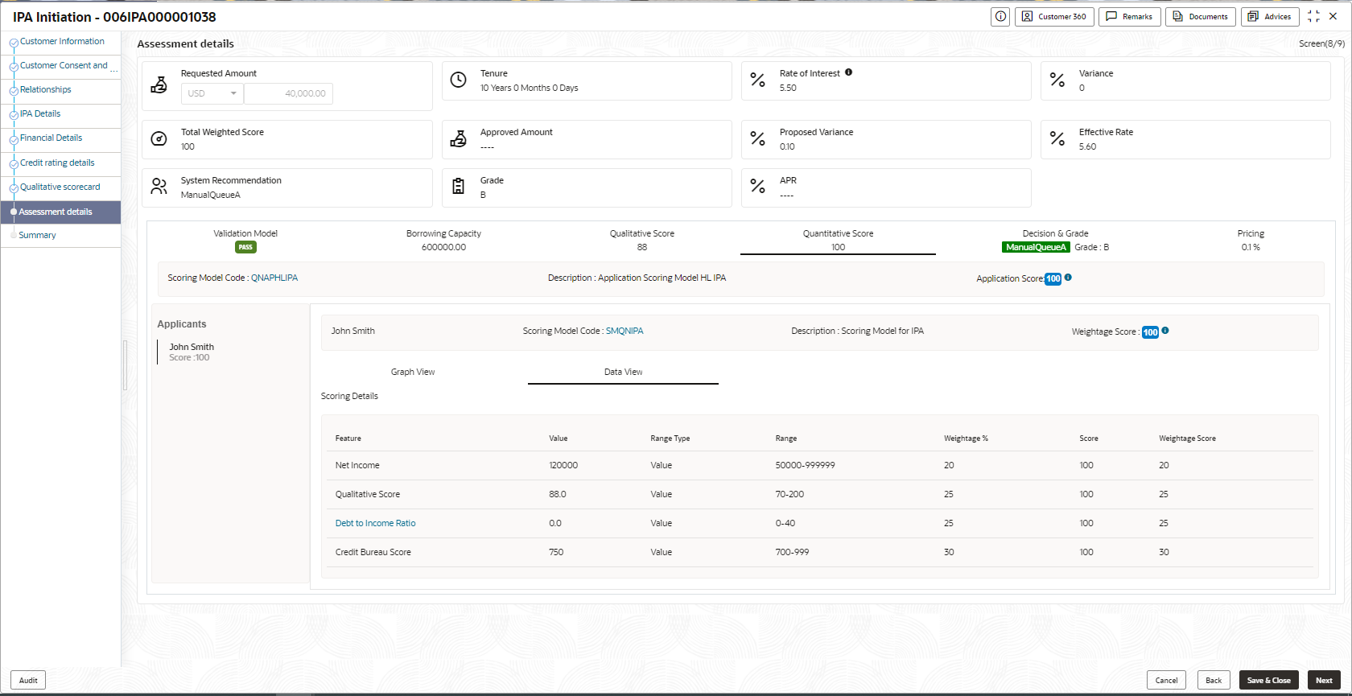Go to Customer Information step
Viewport: 1352px width, 696px height.
(62, 42)
